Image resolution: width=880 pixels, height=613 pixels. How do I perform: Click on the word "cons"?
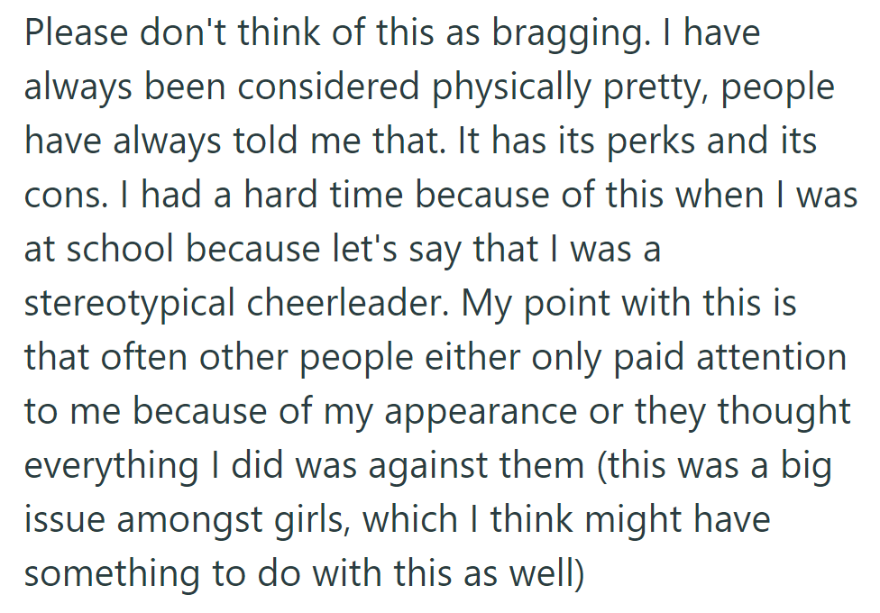click(58, 196)
